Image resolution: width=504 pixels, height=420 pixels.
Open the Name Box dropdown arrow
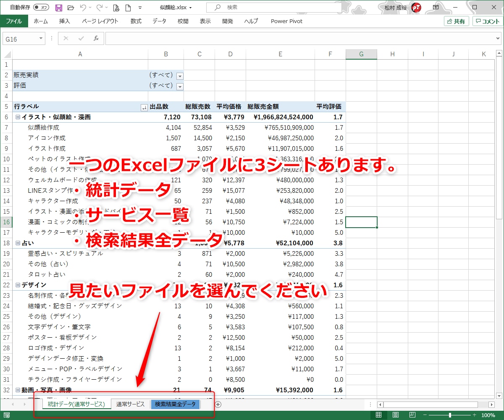click(41, 39)
